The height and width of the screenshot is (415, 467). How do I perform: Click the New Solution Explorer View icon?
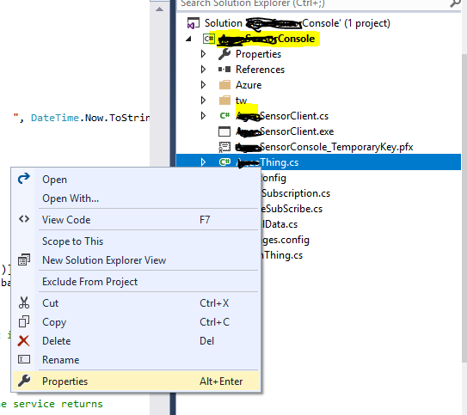[24, 259]
